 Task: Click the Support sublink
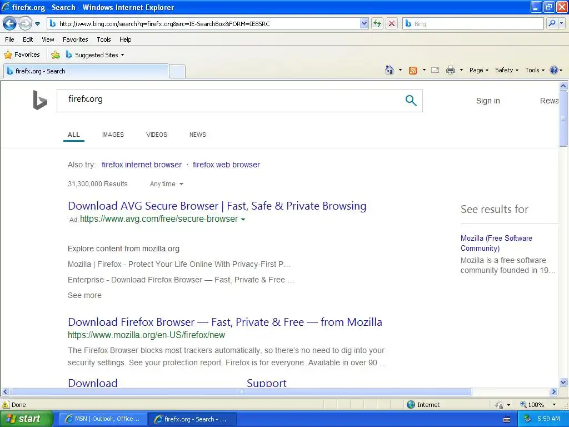click(x=267, y=383)
